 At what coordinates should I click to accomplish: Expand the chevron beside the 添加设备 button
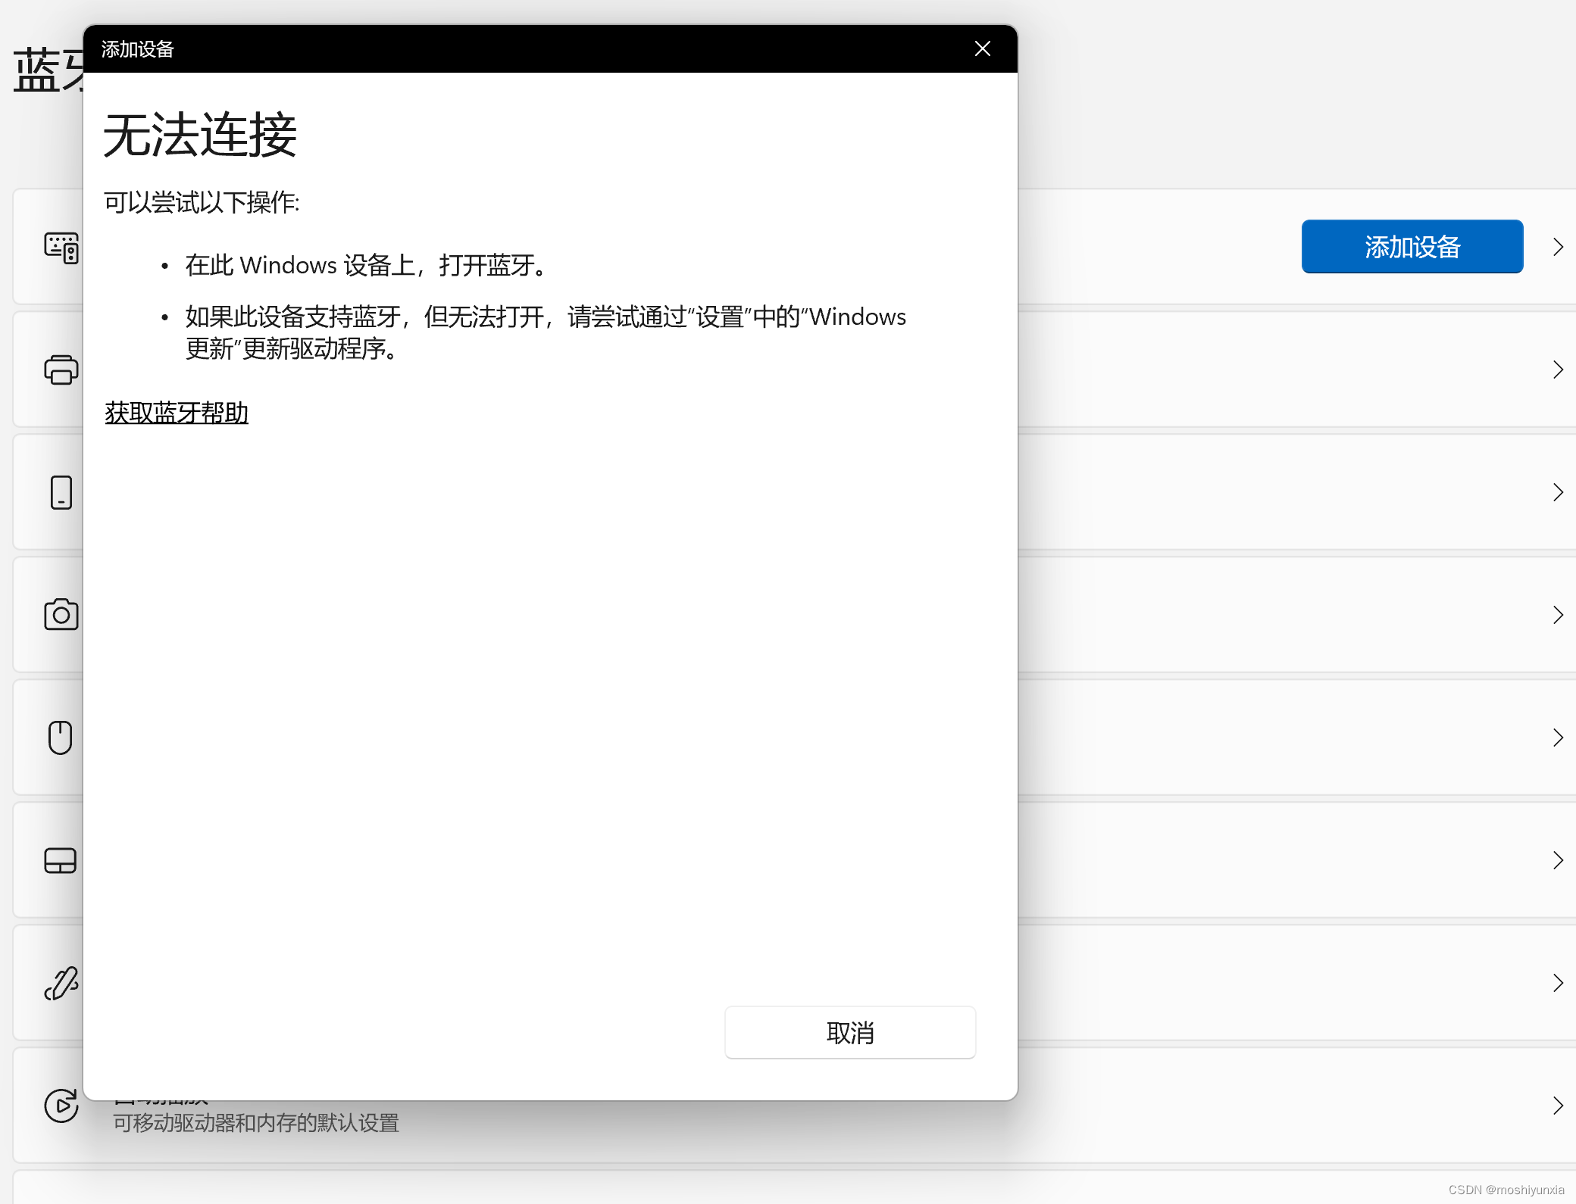[1558, 247]
